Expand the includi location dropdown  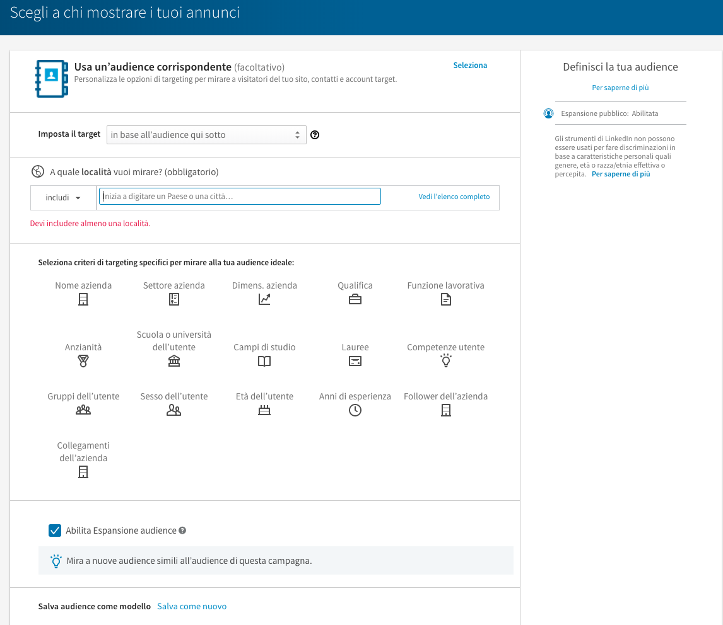pos(63,198)
